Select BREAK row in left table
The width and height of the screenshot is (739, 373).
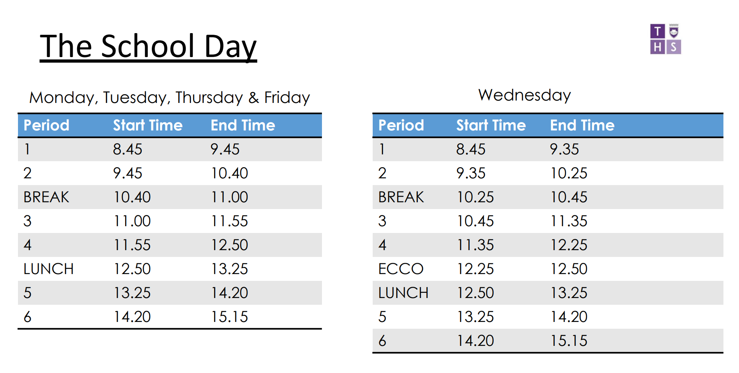click(170, 197)
